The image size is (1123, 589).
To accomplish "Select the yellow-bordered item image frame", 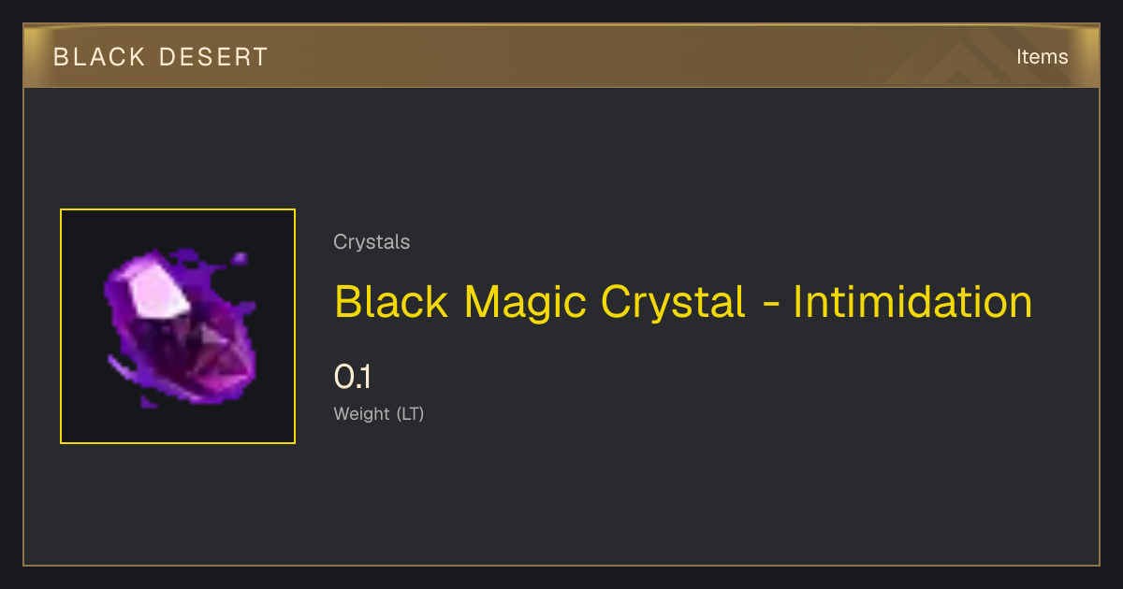I will click(x=178, y=326).
